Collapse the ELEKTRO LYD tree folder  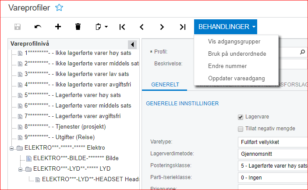(x=21, y=169)
